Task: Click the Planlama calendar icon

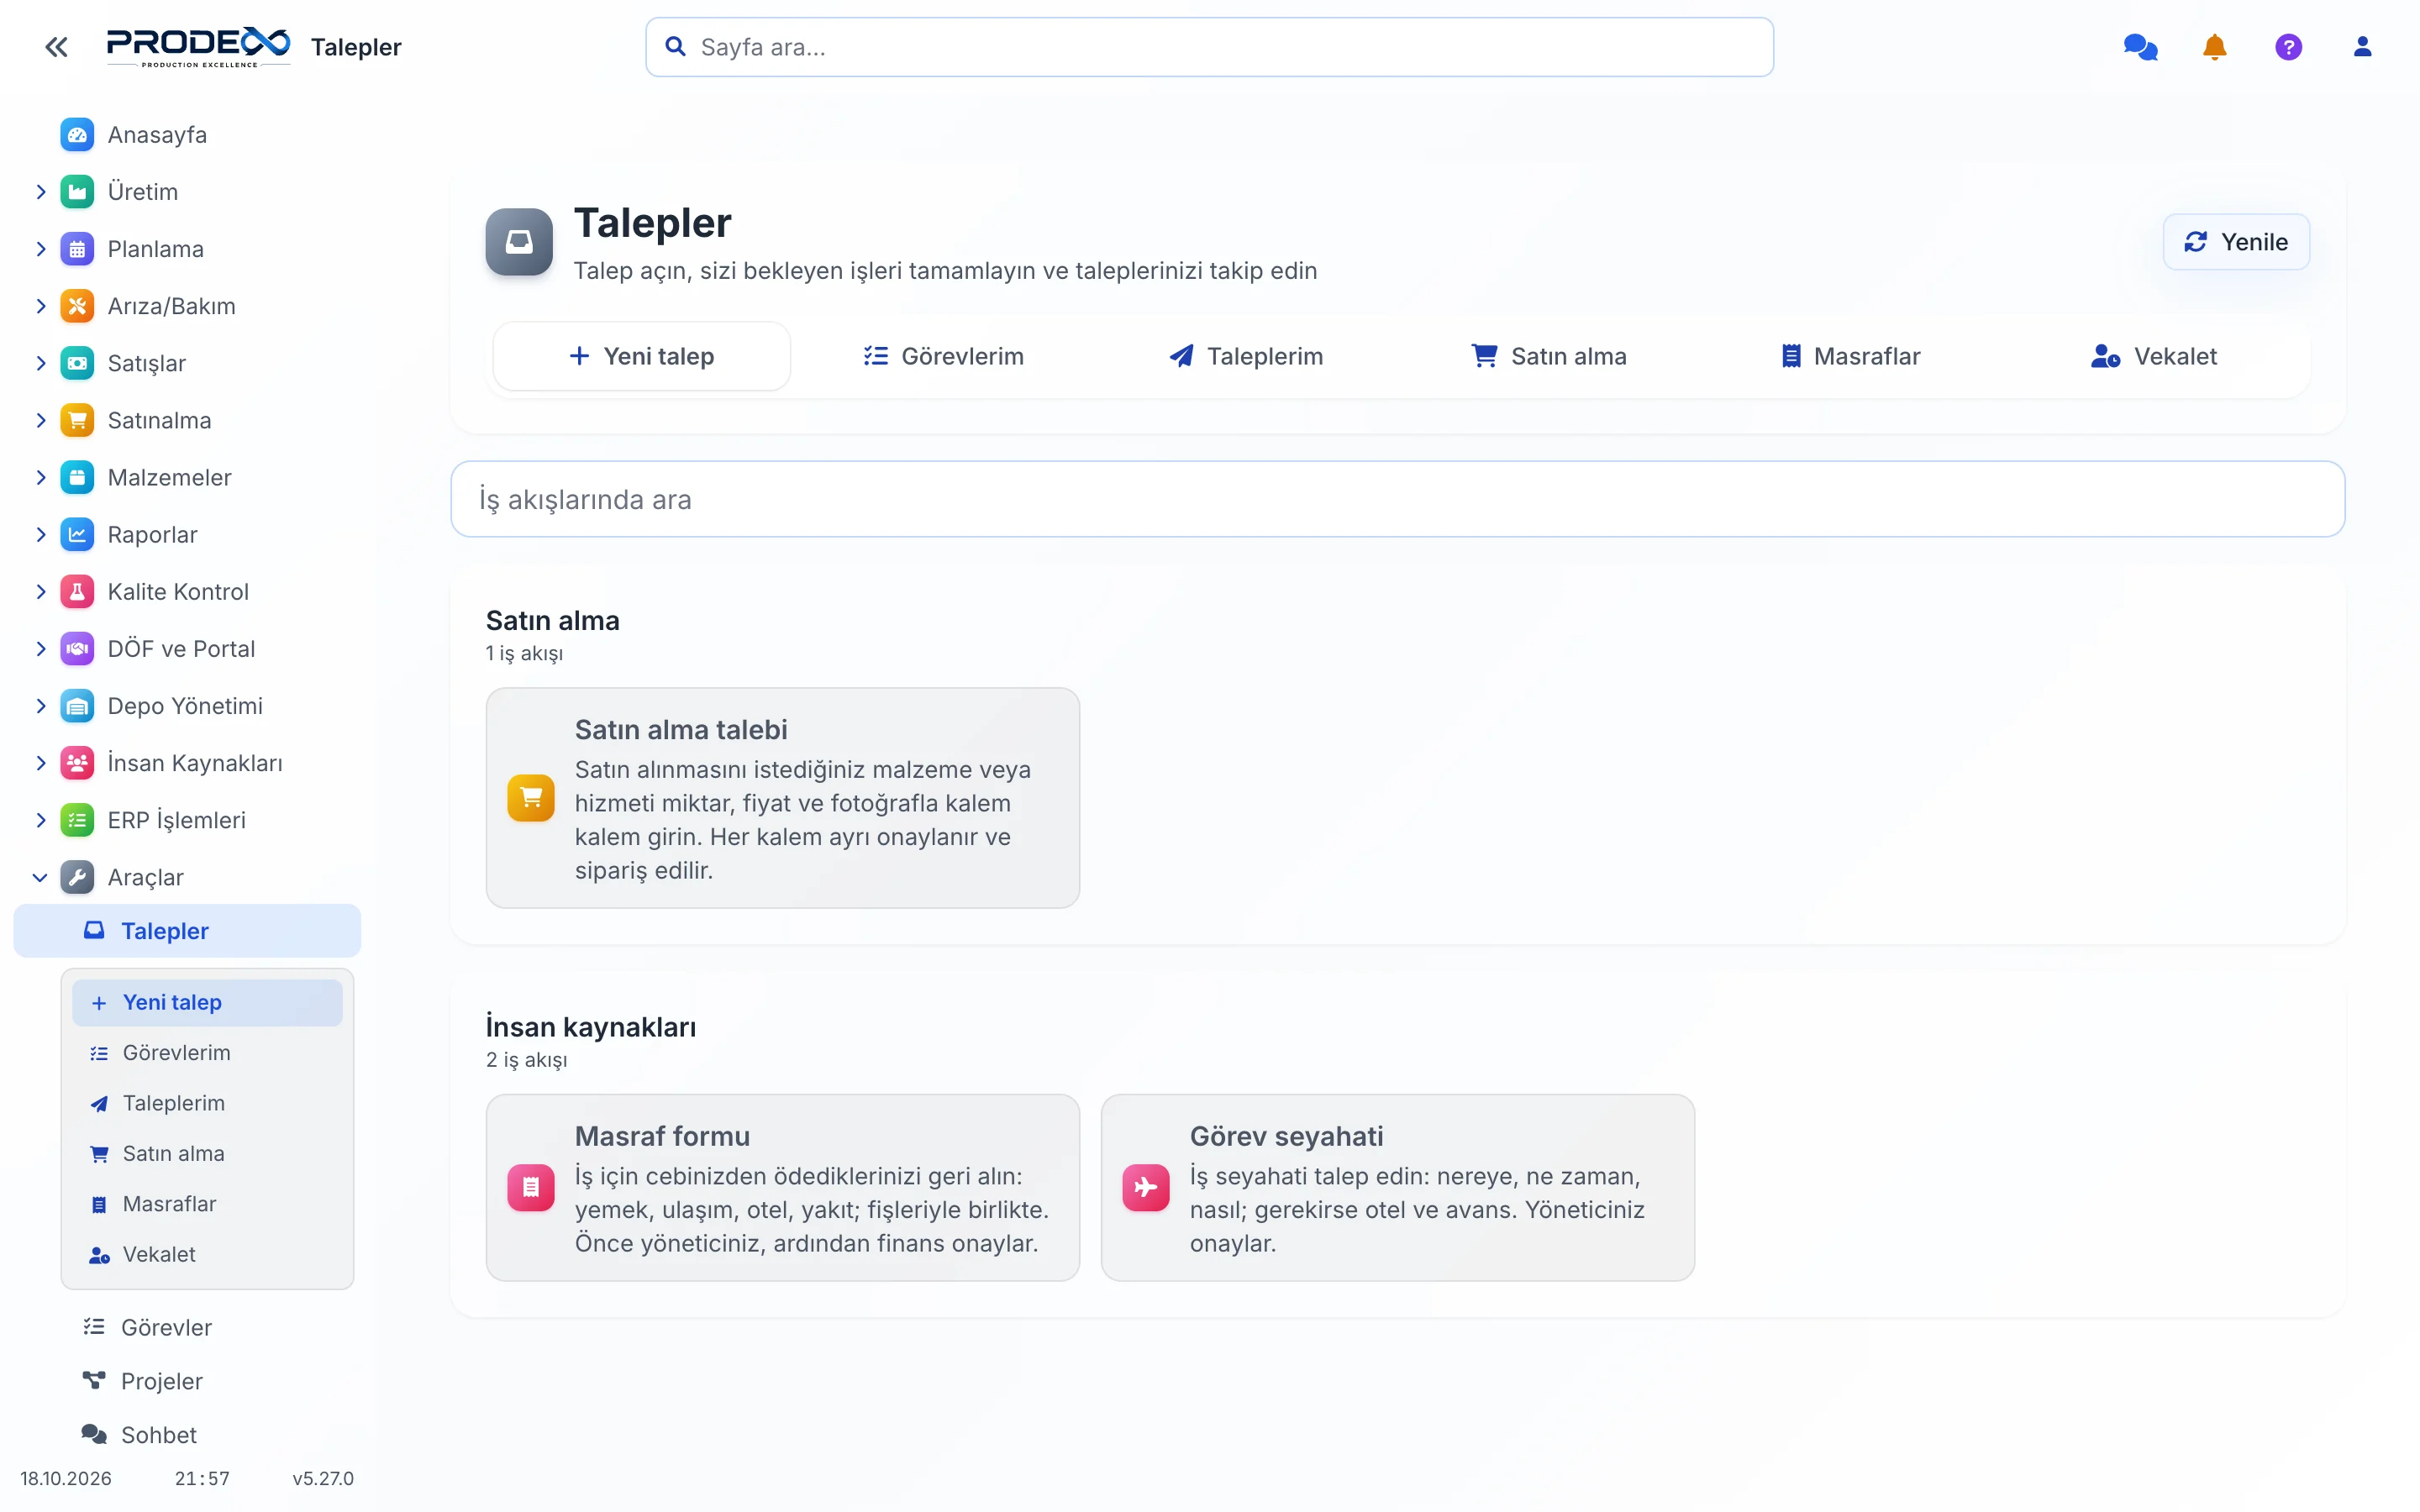Action: click(x=77, y=249)
